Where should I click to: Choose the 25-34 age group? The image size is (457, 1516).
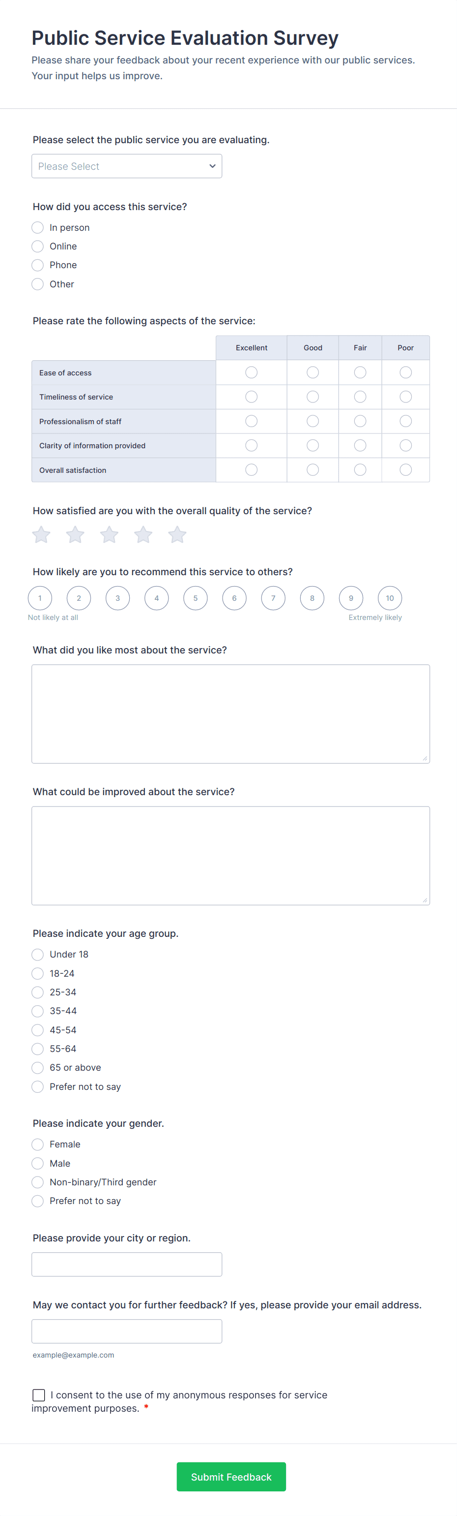click(38, 992)
